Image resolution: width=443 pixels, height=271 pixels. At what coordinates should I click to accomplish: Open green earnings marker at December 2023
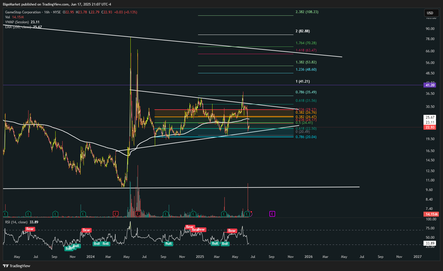pos(83,214)
